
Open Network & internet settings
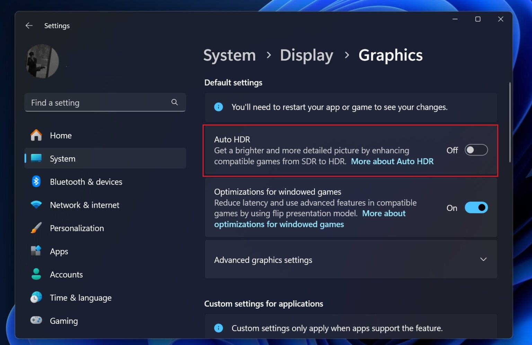coord(36,205)
